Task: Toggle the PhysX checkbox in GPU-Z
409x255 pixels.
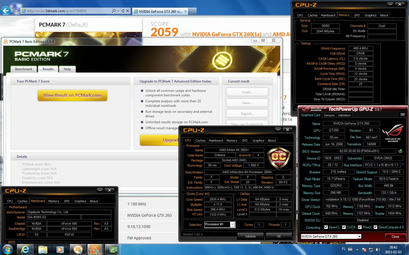Action: pos(360,227)
